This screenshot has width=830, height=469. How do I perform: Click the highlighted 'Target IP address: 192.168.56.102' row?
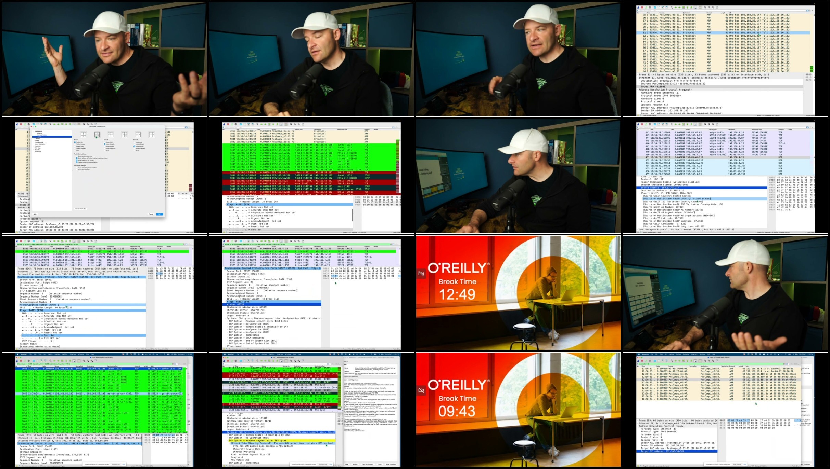coord(677,451)
